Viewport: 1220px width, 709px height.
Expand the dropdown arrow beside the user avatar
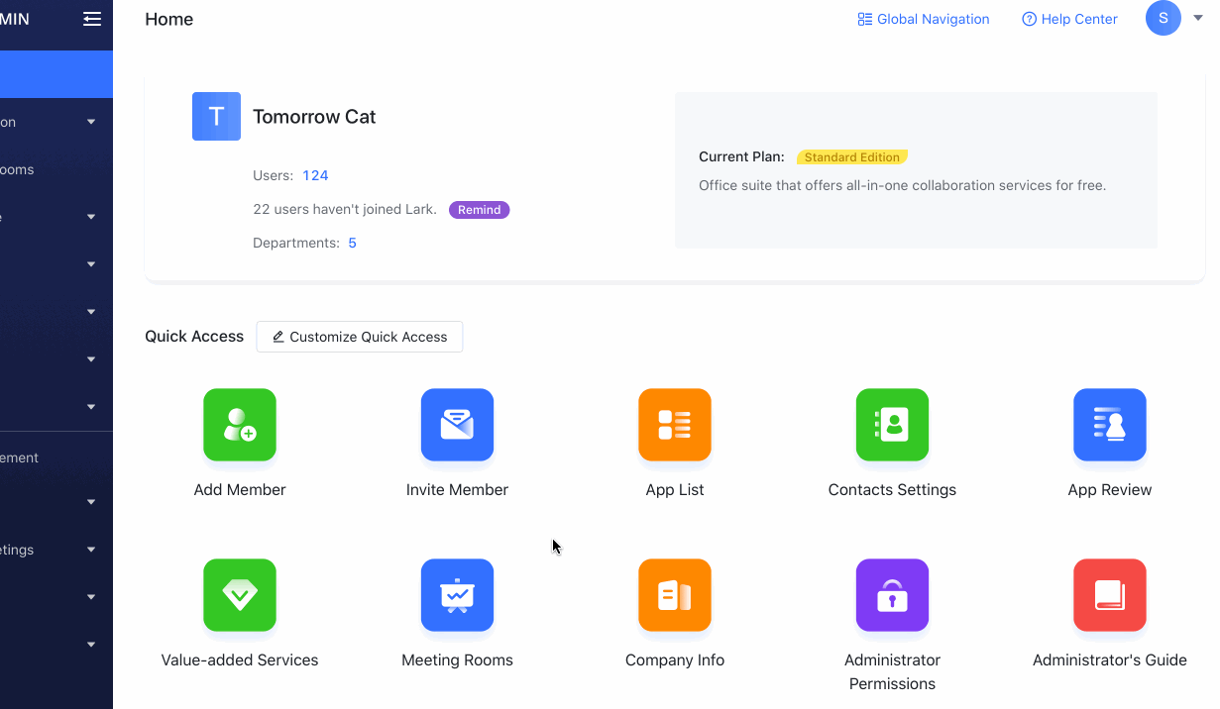(1197, 19)
